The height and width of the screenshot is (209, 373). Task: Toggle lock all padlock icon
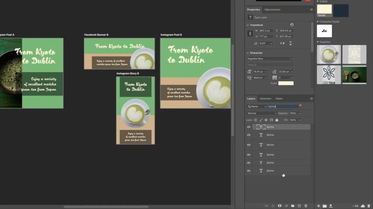pos(276,120)
